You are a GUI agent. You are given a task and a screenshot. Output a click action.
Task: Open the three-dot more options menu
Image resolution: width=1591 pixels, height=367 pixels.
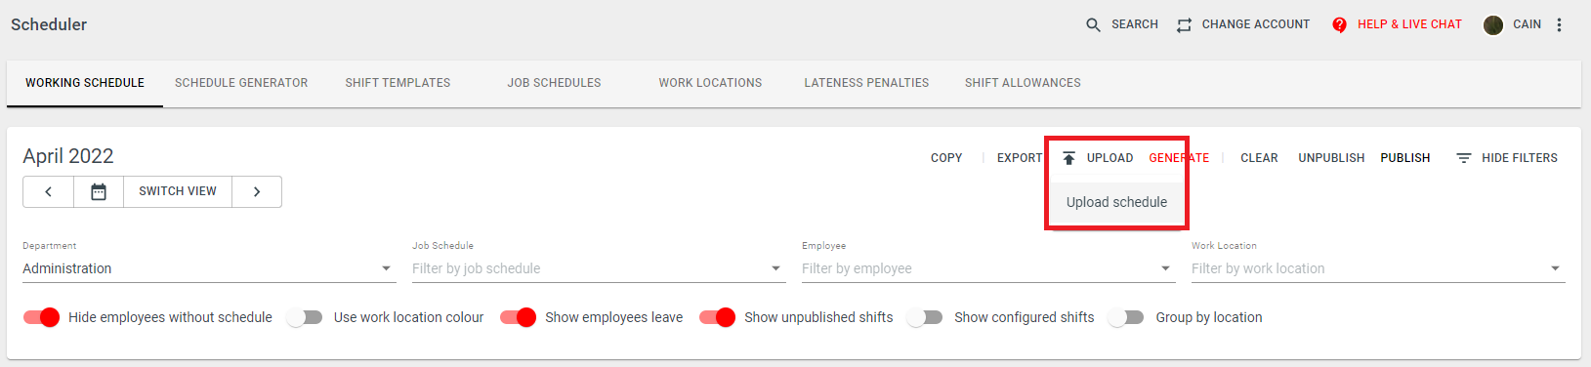[1559, 24]
